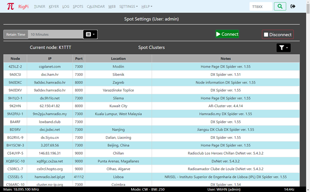The image size is (310, 192).
Task: Click the Node column header
Action: point(15,59)
